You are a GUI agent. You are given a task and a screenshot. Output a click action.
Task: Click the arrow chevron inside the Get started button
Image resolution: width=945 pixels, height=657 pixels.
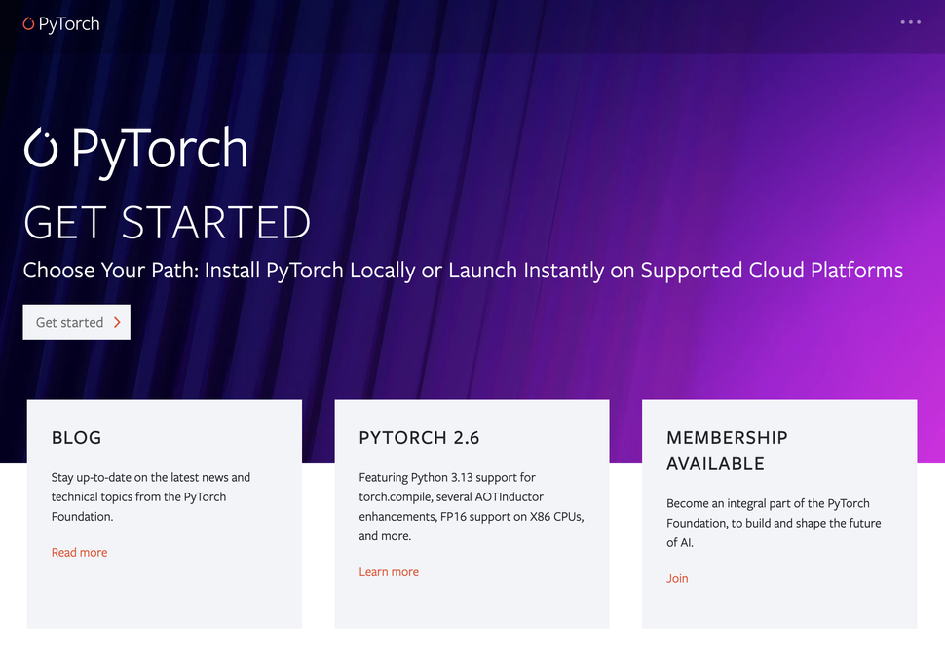point(119,321)
